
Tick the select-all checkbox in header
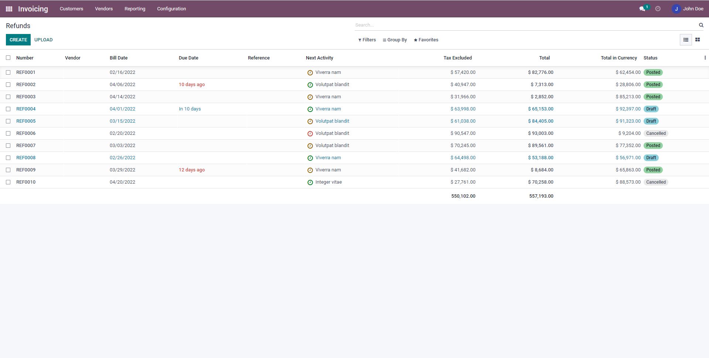click(8, 58)
